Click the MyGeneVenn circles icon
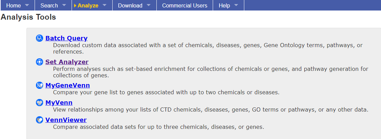 click(39, 85)
